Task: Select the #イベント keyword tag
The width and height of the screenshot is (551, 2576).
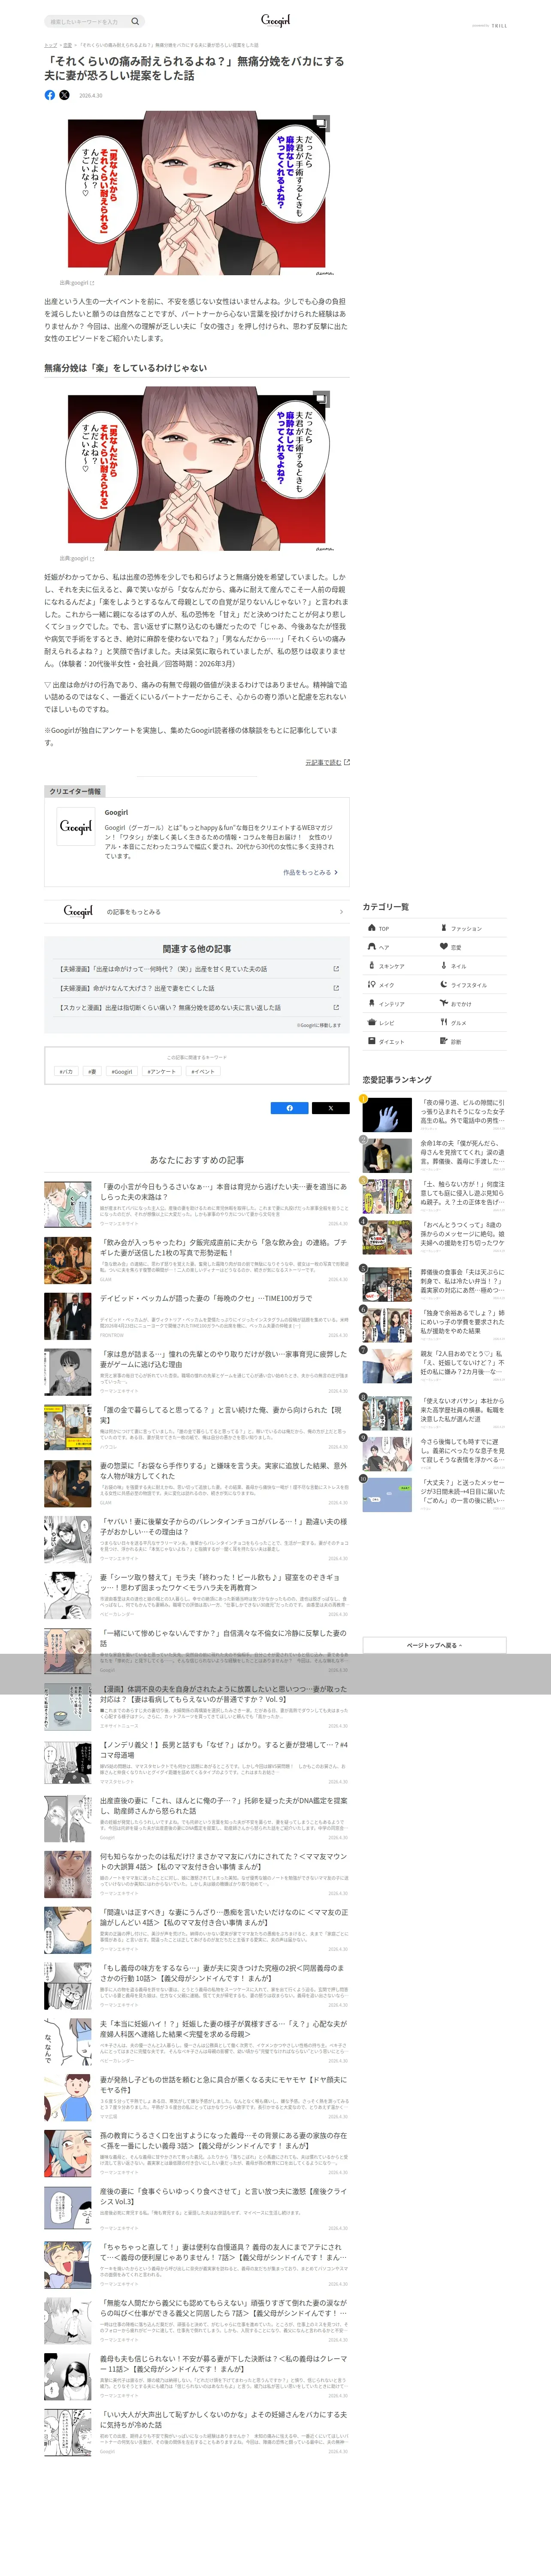Action: pyautogui.click(x=203, y=1072)
